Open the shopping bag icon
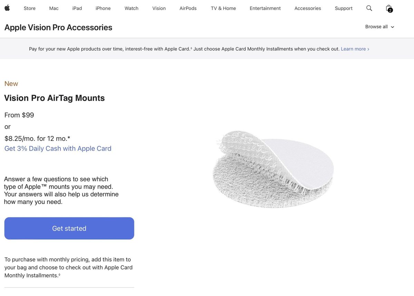 [x=389, y=8]
